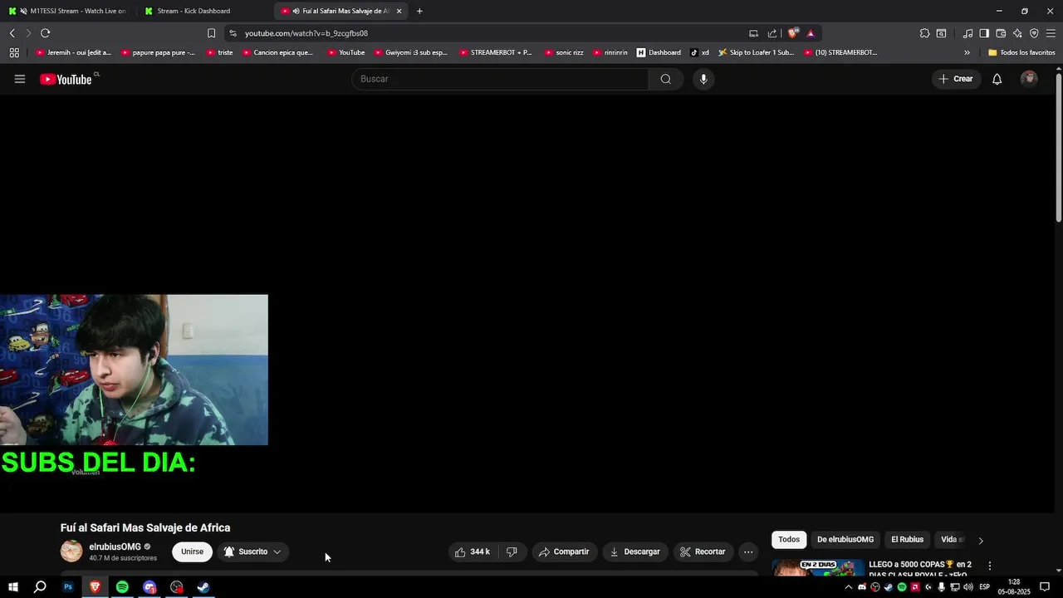1063x598 pixels.
Task: Toggle the browser sidebar panel
Action: point(984,33)
